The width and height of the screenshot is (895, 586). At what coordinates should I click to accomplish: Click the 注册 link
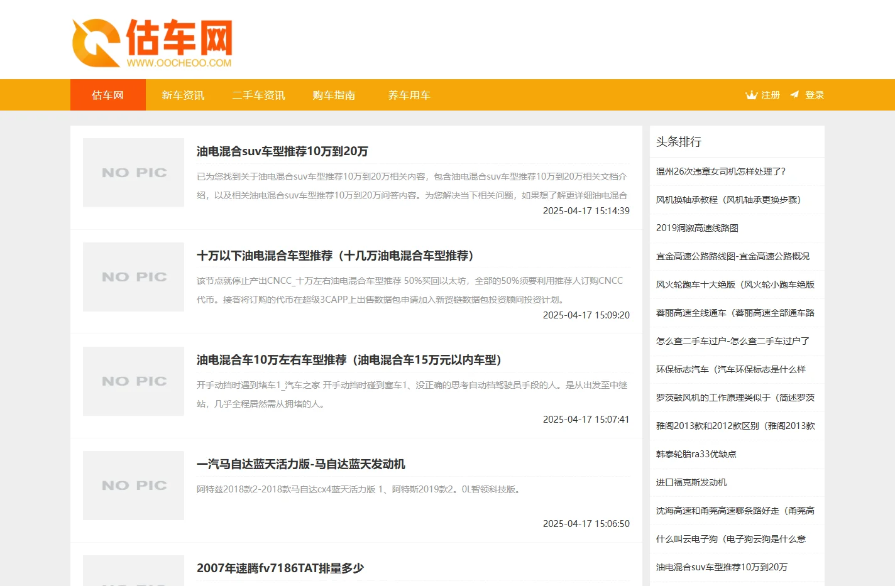[x=771, y=95]
